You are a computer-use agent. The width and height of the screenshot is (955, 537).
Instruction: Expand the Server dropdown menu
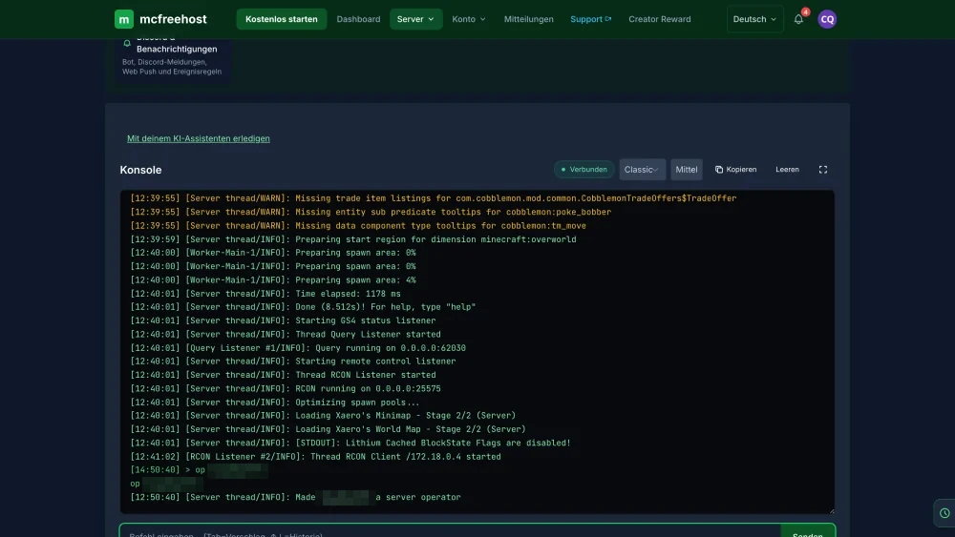tap(416, 19)
